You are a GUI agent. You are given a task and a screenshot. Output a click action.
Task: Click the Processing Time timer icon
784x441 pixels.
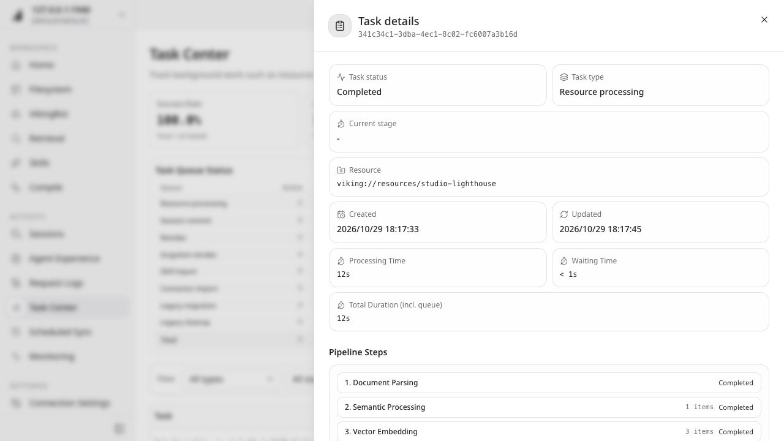[x=341, y=261]
